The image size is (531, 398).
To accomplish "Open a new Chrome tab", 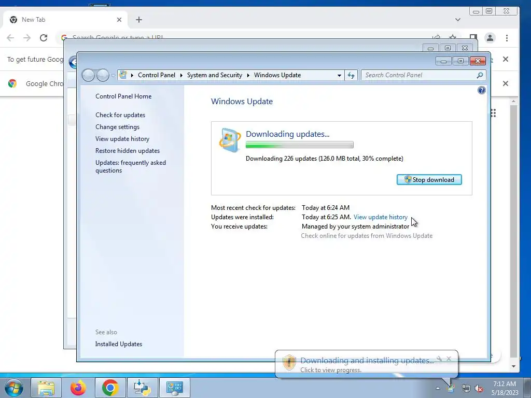I will tap(139, 20).
